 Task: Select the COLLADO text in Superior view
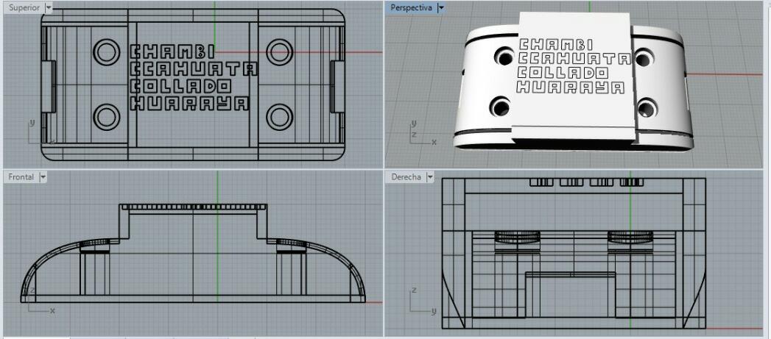click(180, 86)
